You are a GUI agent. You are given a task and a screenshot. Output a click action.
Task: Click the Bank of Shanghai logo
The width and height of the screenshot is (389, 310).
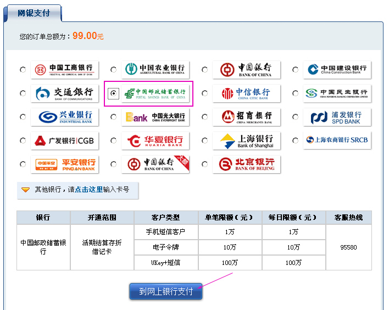(246, 141)
